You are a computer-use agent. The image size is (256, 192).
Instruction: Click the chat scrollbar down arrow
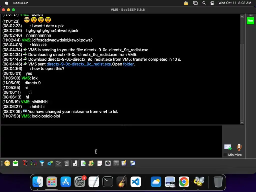pyautogui.click(x=242, y=122)
